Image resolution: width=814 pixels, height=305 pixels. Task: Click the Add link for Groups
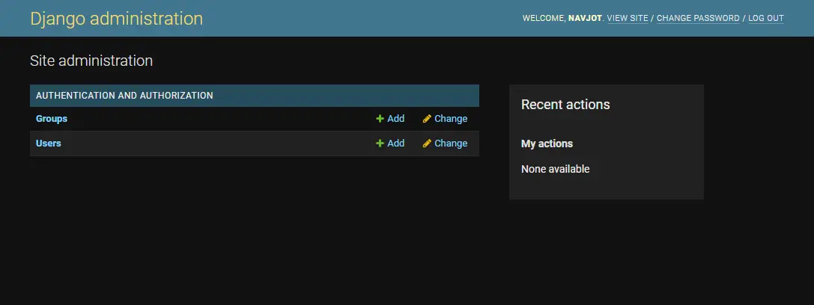(x=395, y=119)
